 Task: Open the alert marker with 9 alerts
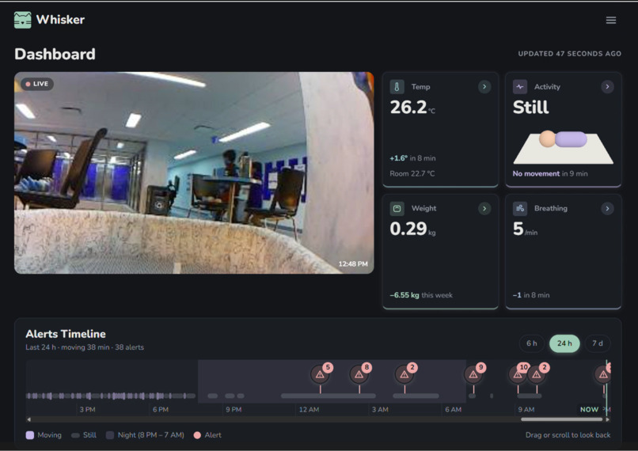click(x=473, y=374)
